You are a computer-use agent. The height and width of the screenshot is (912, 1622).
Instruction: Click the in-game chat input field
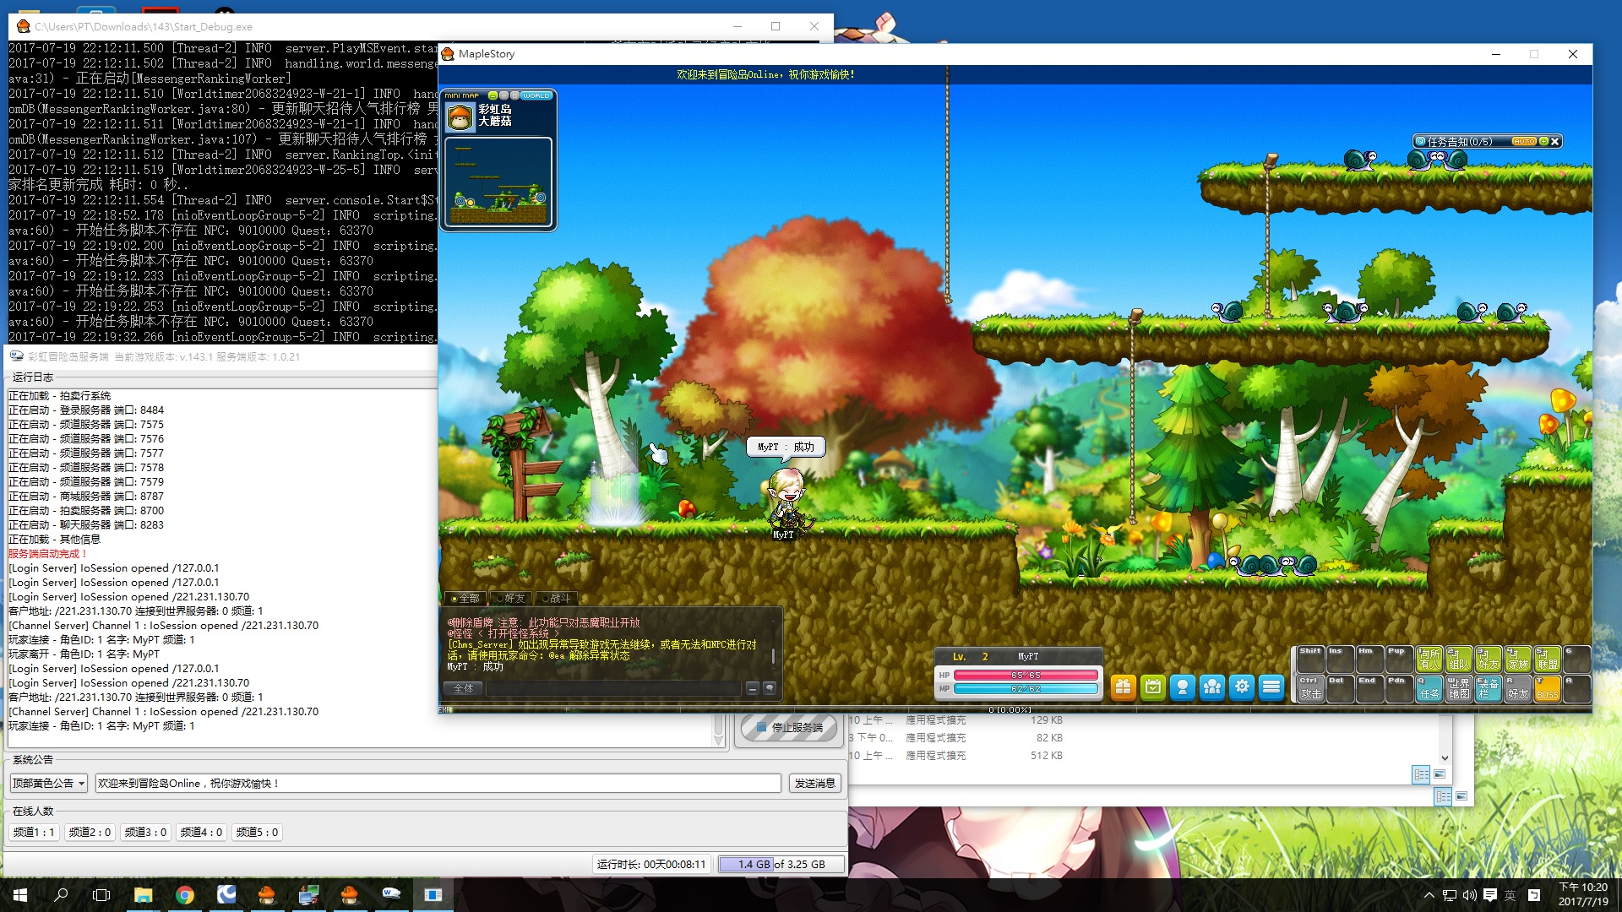pyautogui.click(x=613, y=688)
